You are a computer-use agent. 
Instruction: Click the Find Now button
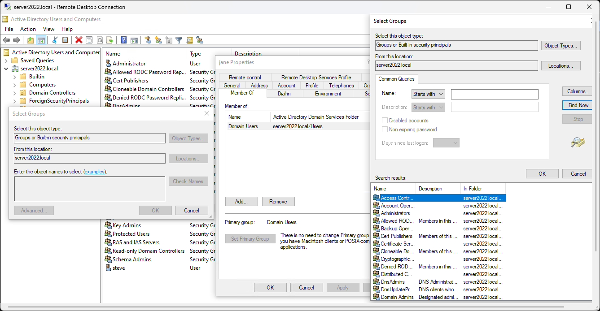pyautogui.click(x=578, y=105)
